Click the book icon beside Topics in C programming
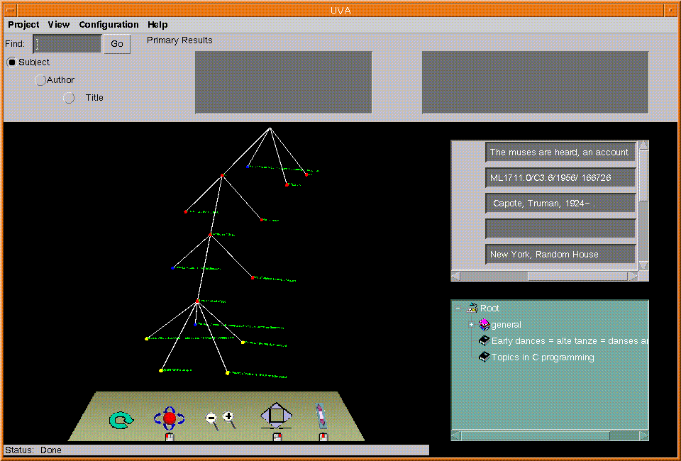The width and height of the screenshot is (681, 461). tap(485, 357)
